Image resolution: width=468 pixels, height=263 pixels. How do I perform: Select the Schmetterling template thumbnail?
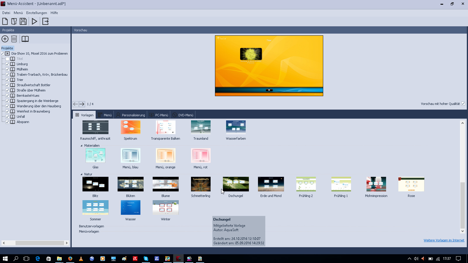201,184
